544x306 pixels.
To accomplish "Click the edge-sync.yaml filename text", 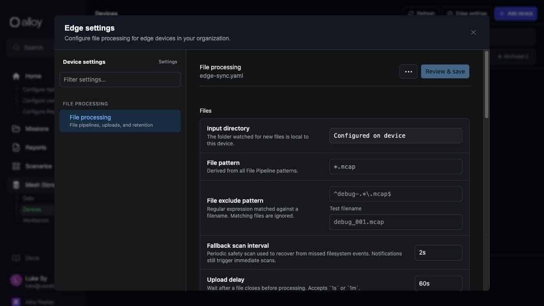I will pyautogui.click(x=221, y=76).
